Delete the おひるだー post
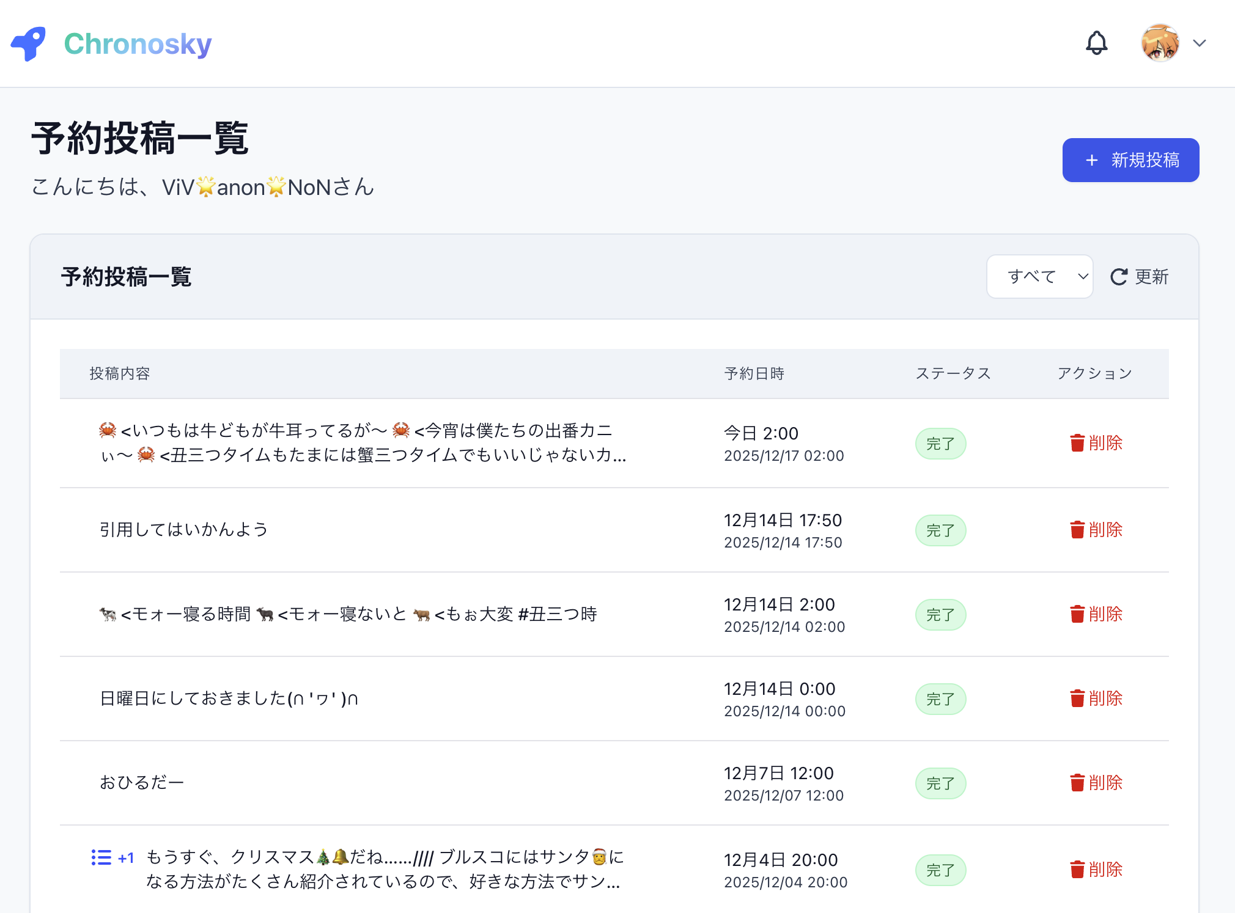The image size is (1235, 913). [x=1096, y=783]
